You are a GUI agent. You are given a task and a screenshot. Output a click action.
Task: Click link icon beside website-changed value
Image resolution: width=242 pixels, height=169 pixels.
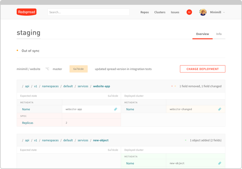point(220,109)
